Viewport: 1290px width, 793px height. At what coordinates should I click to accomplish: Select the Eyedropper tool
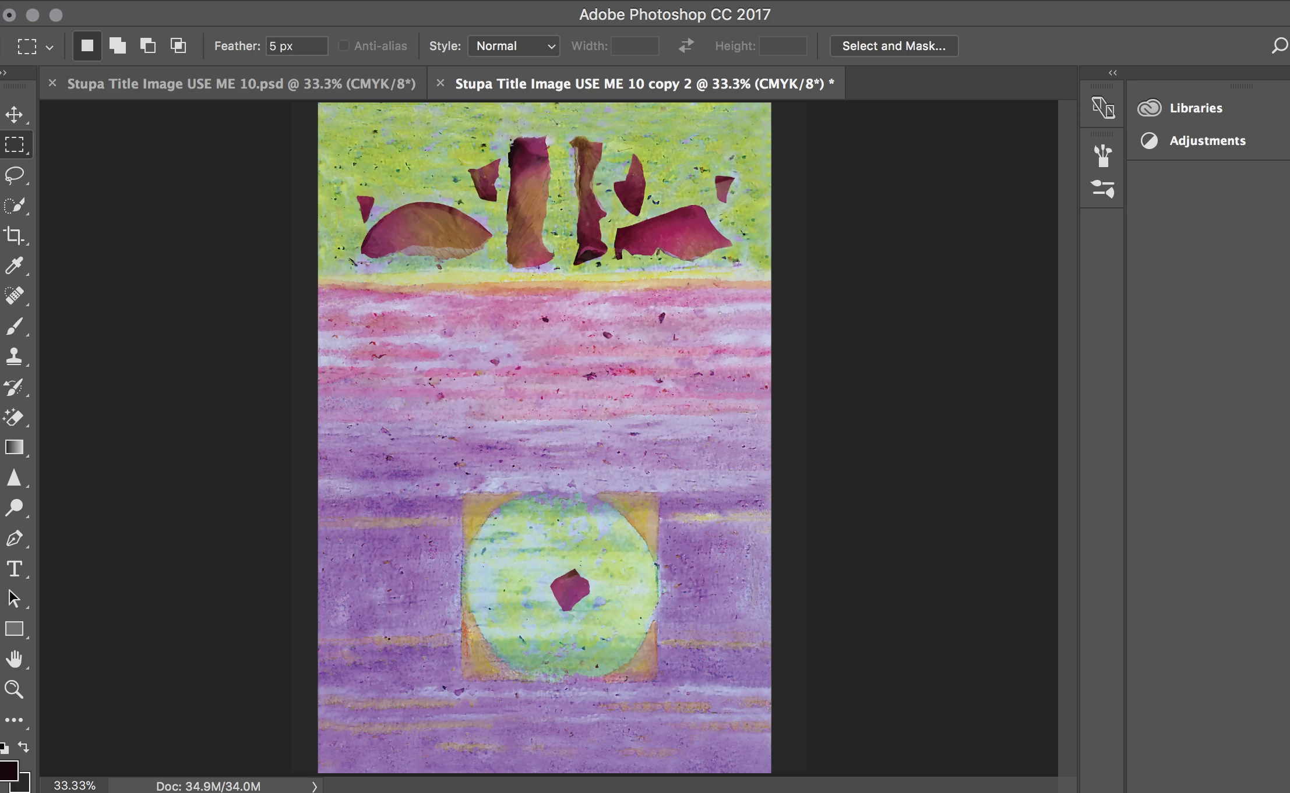pos(14,265)
